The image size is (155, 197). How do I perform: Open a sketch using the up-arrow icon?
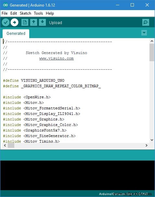(33, 22)
